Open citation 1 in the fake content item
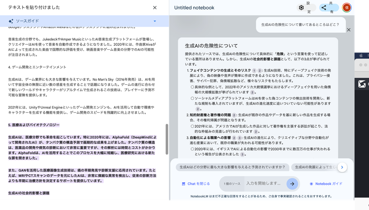The image size is (369, 210). coord(254,70)
